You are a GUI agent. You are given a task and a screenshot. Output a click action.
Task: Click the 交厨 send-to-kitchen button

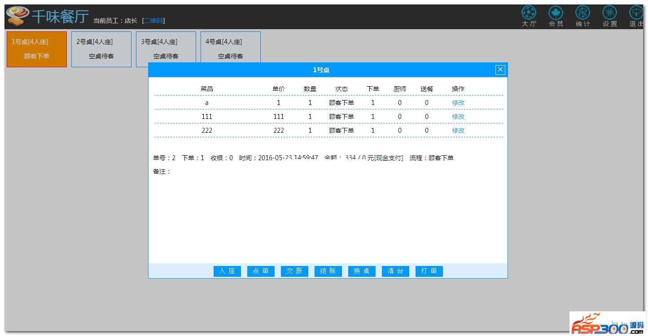[294, 271]
